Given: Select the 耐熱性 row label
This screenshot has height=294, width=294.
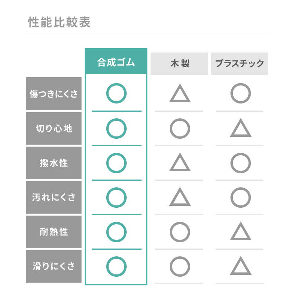Looking at the screenshot, I should pos(54,232).
